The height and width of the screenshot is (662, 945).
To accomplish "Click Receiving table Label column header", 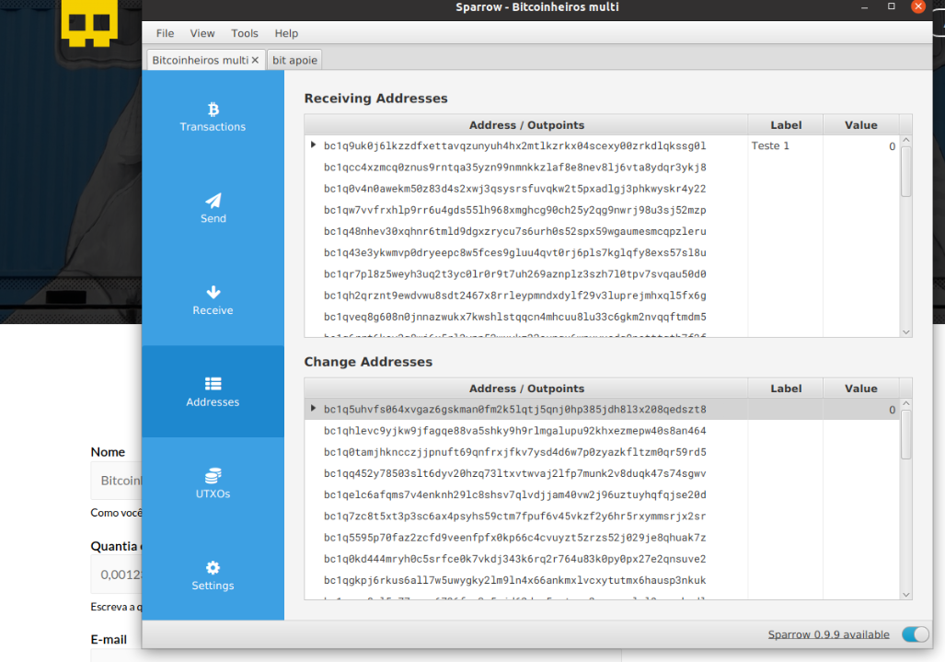I will click(x=785, y=125).
